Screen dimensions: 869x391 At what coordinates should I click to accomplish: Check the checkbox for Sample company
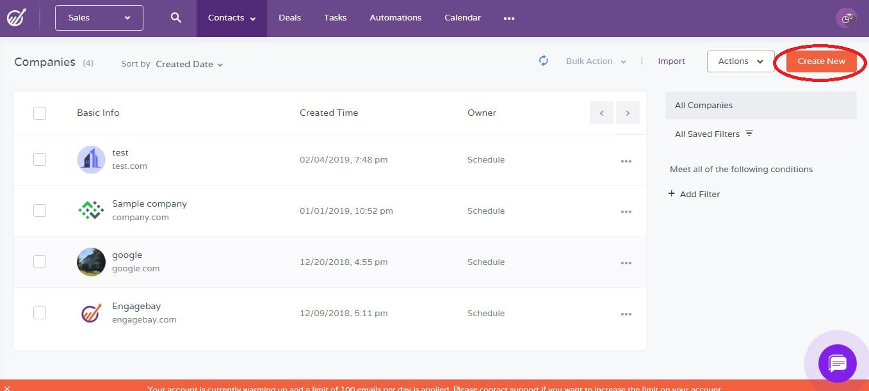coord(39,210)
